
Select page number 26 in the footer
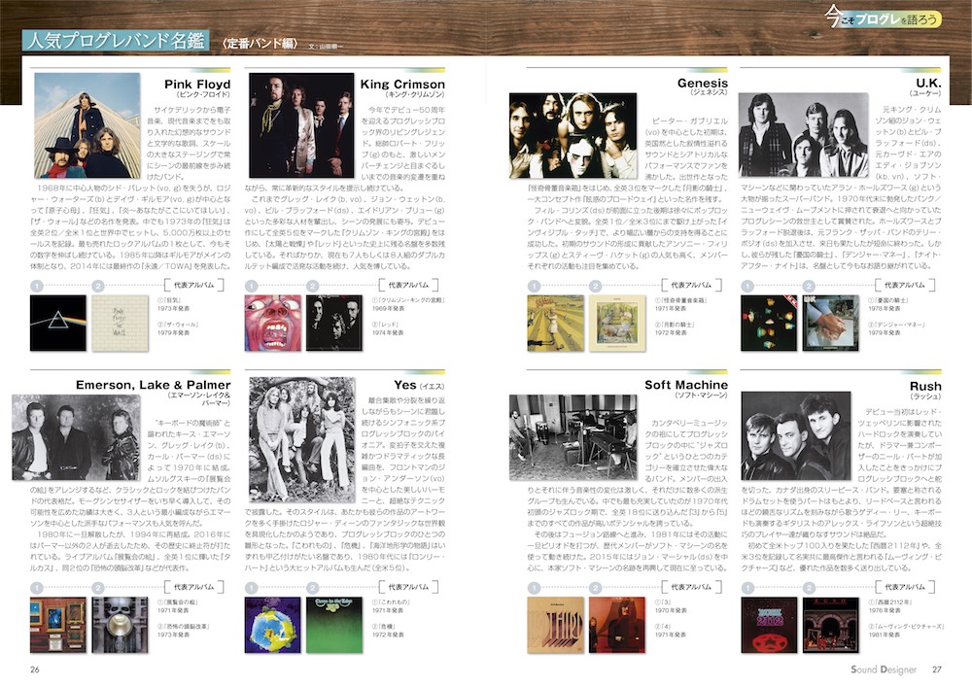(35, 670)
